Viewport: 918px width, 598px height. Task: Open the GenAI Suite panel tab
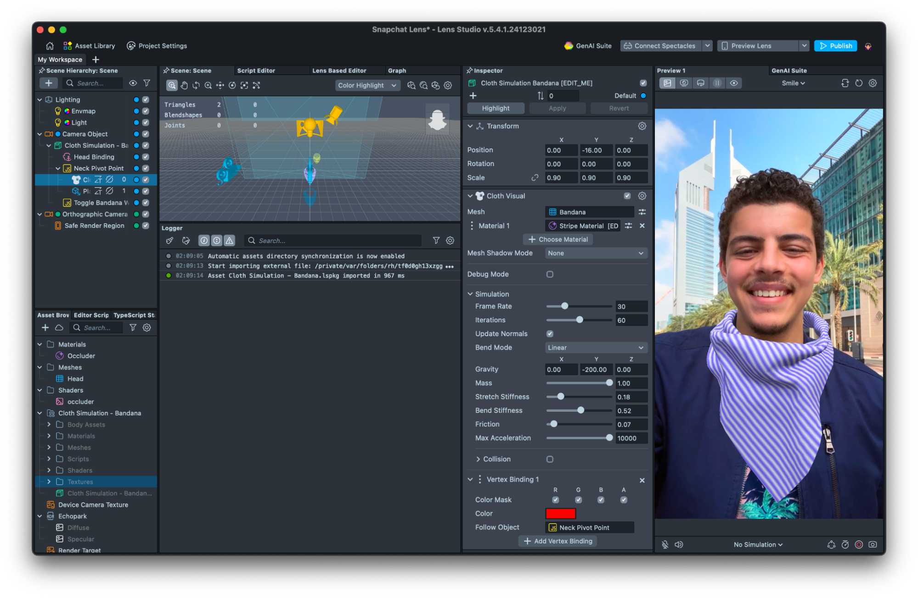tap(788, 71)
